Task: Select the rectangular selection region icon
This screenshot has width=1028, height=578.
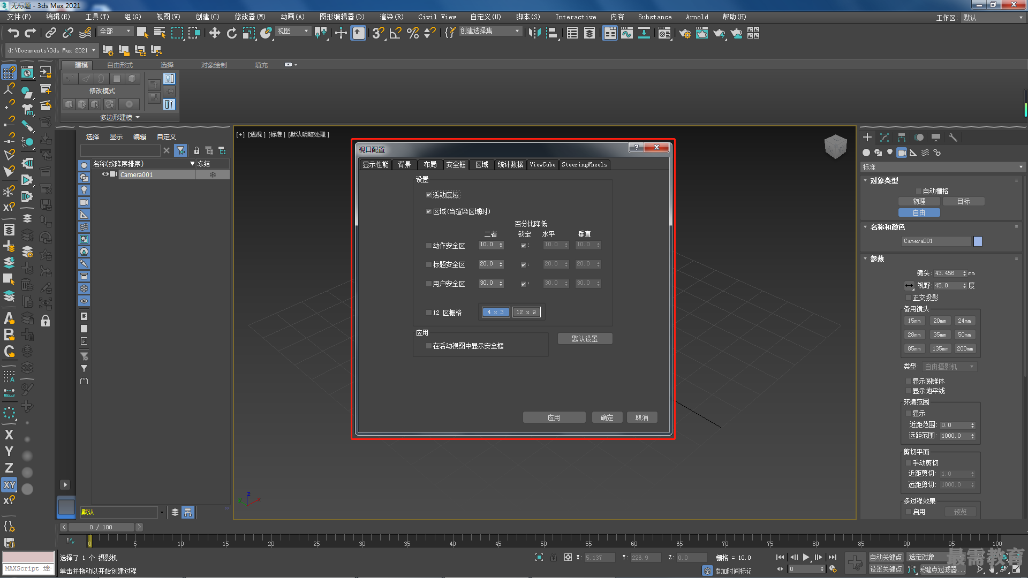Action: 177,33
